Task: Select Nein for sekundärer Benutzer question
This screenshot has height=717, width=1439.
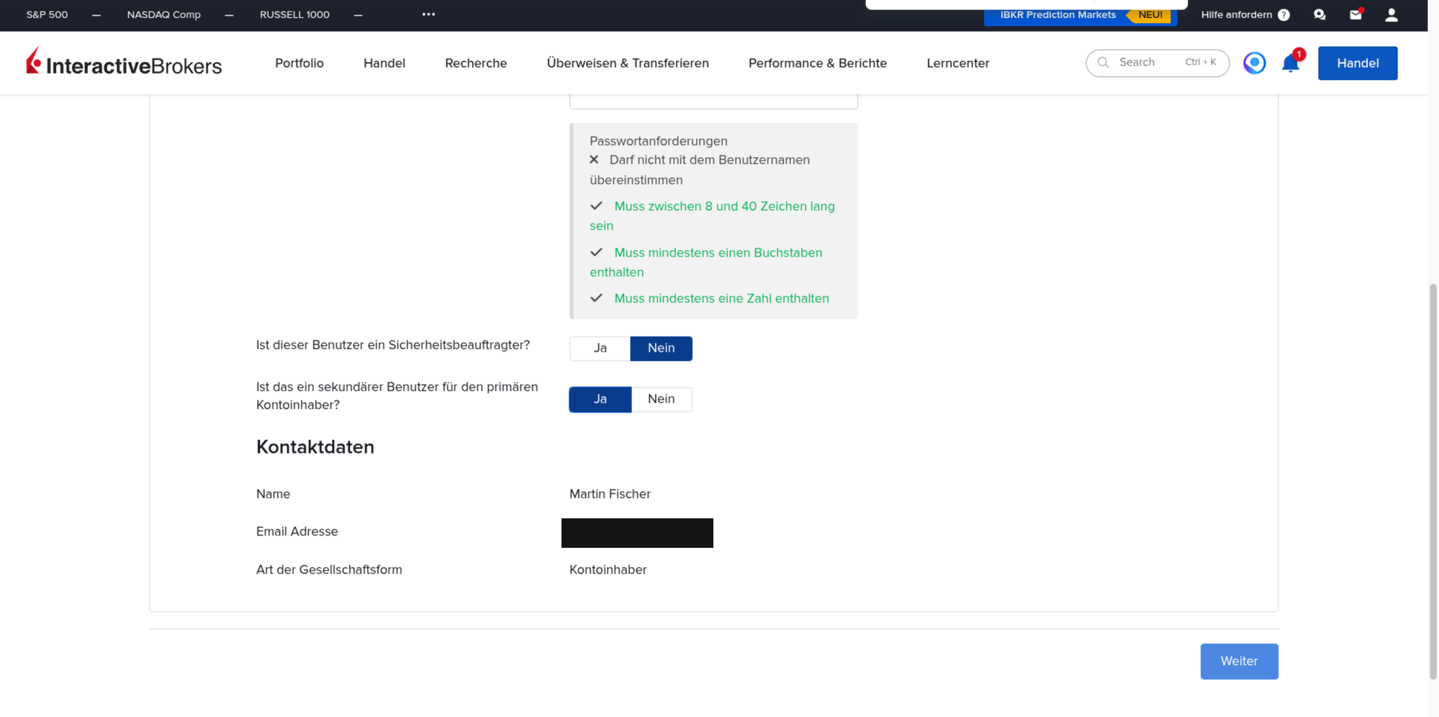Action: pos(661,400)
